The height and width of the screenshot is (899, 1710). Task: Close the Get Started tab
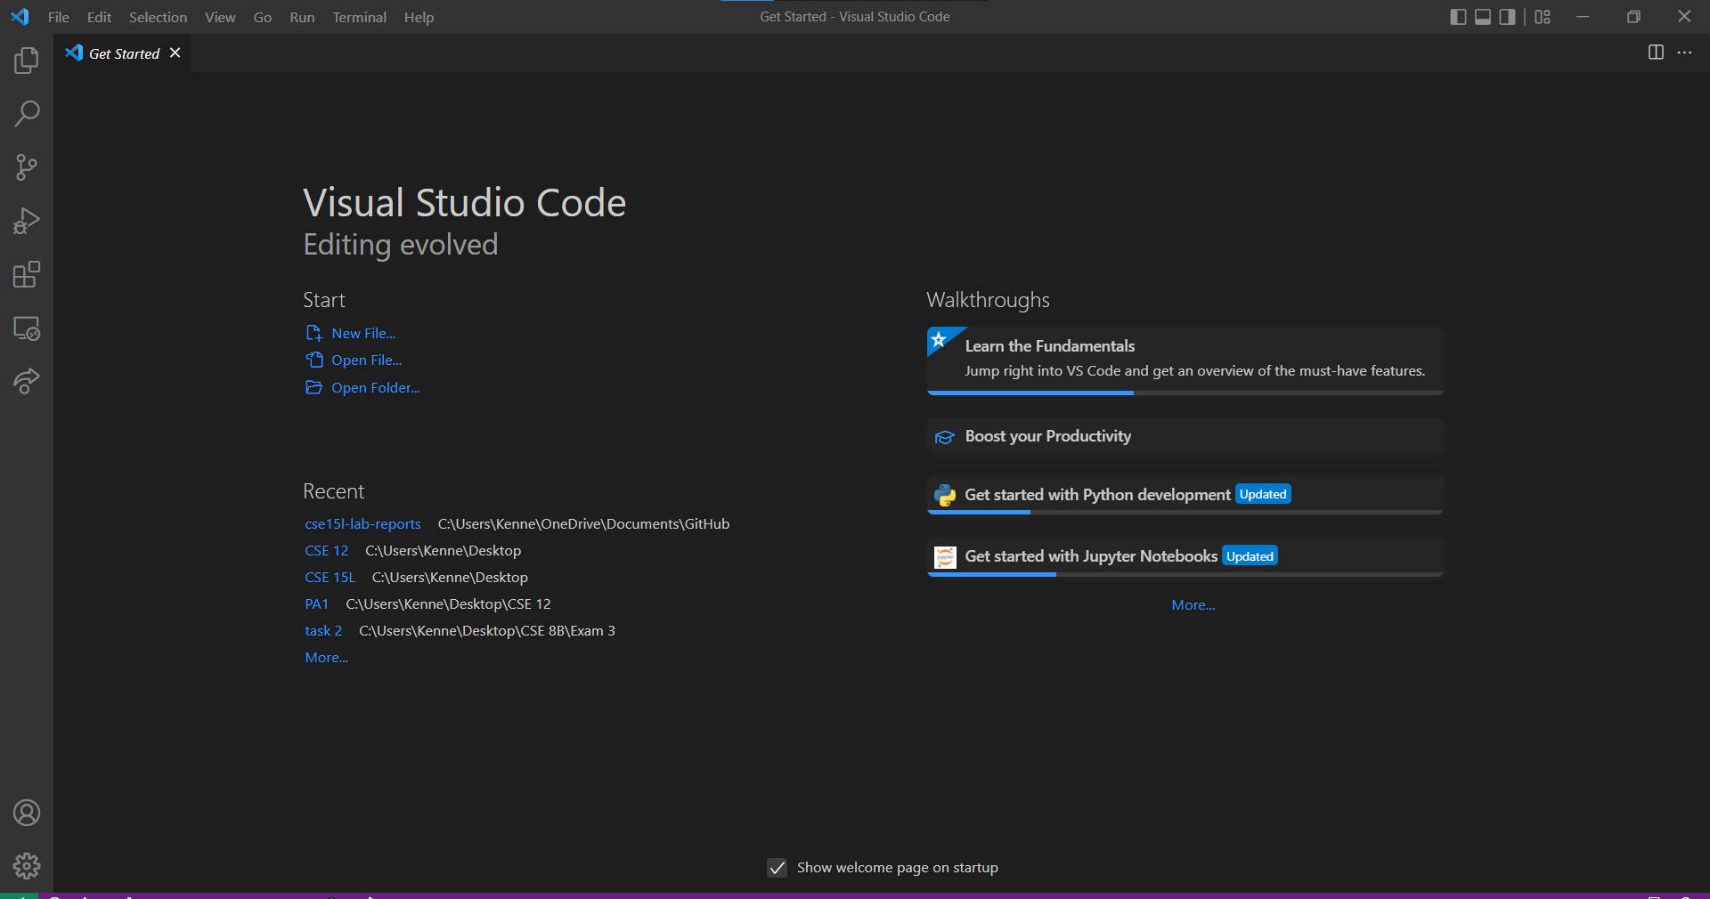click(175, 53)
